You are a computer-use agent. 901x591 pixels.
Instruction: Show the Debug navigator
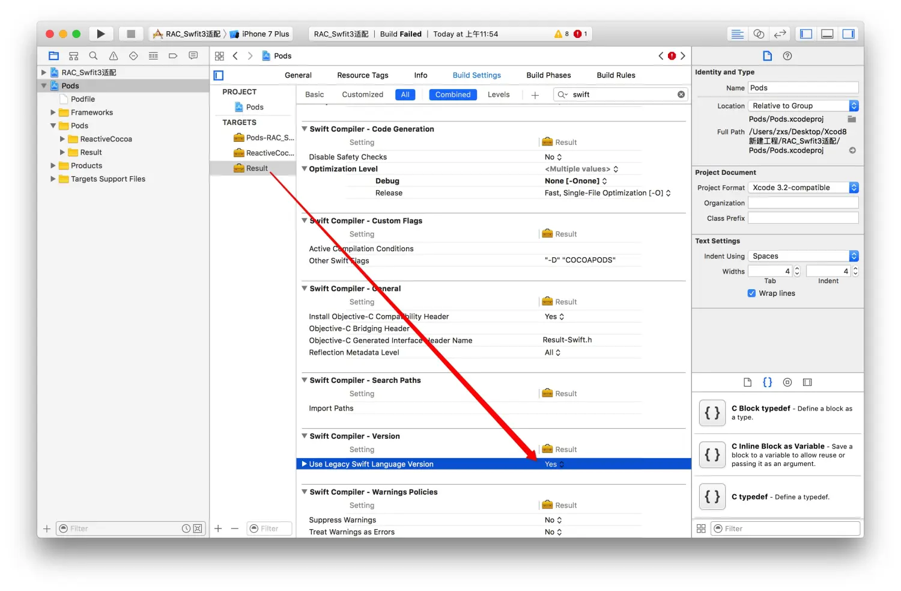pos(153,56)
